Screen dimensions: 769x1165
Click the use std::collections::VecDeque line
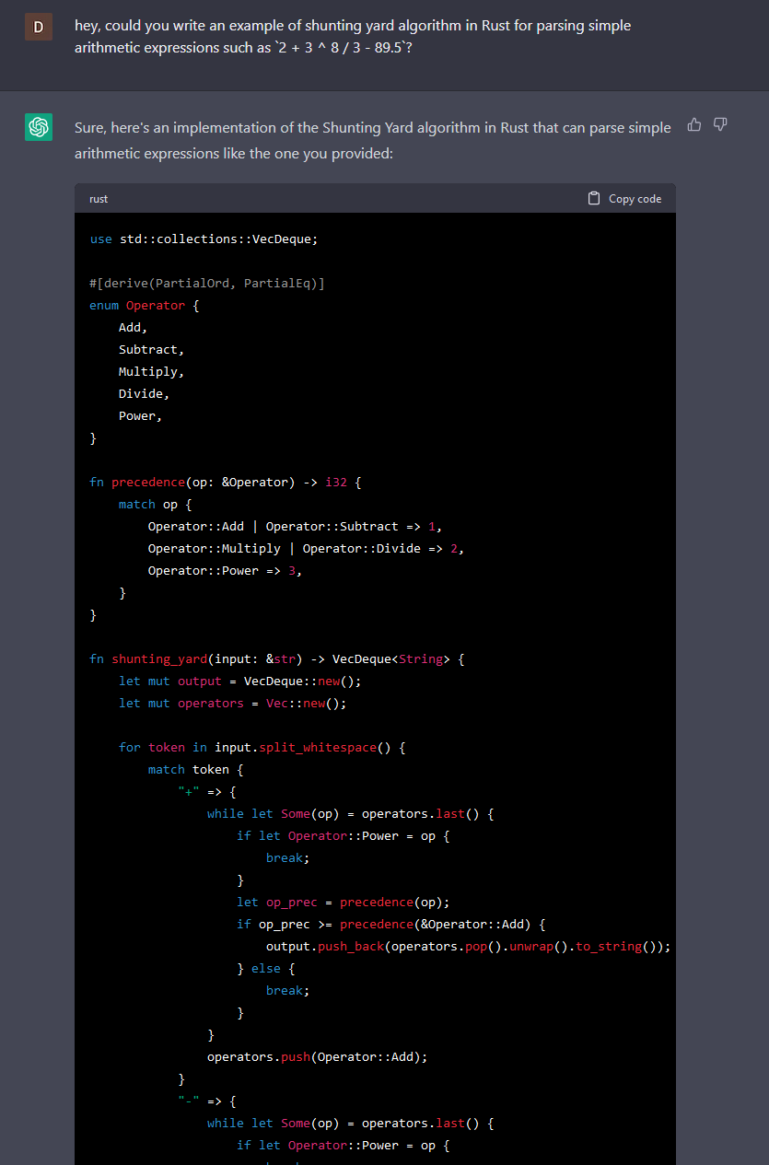(204, 239)
